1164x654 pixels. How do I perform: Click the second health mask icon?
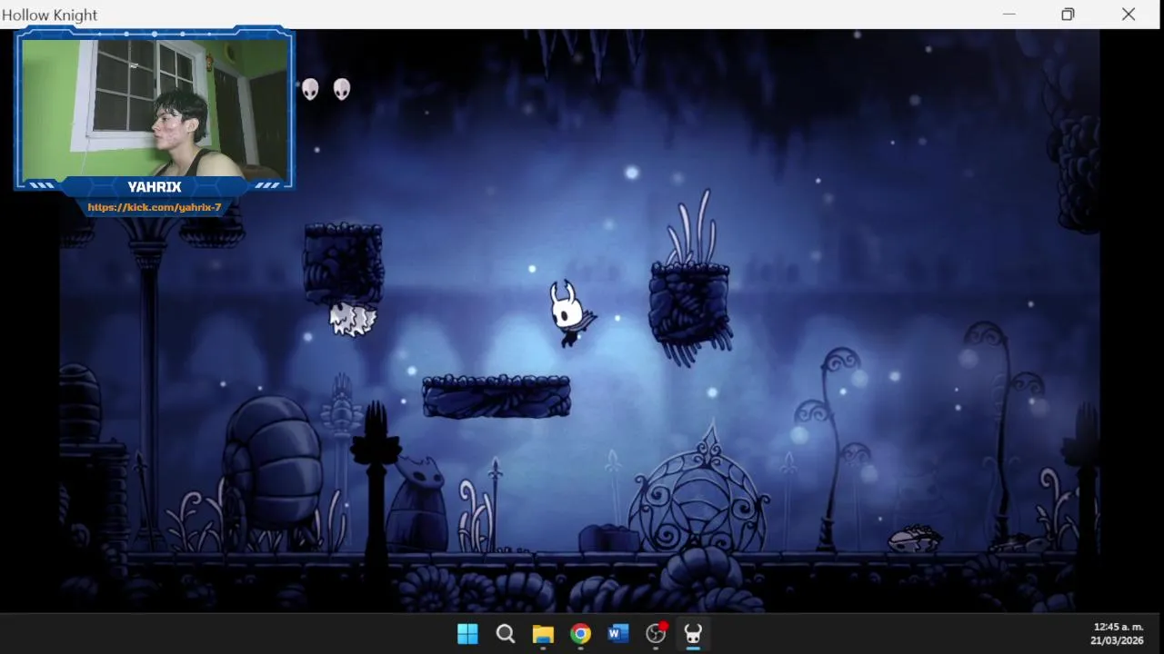(x=342, y=89)
